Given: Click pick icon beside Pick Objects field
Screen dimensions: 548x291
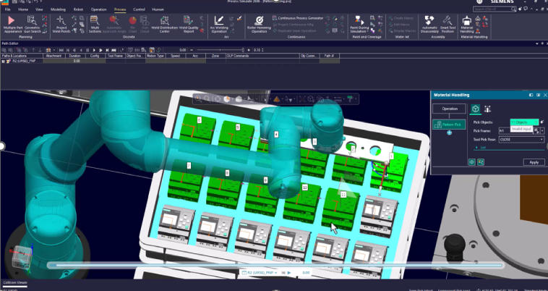Looking at the screenshot, I should click(541, 122).
